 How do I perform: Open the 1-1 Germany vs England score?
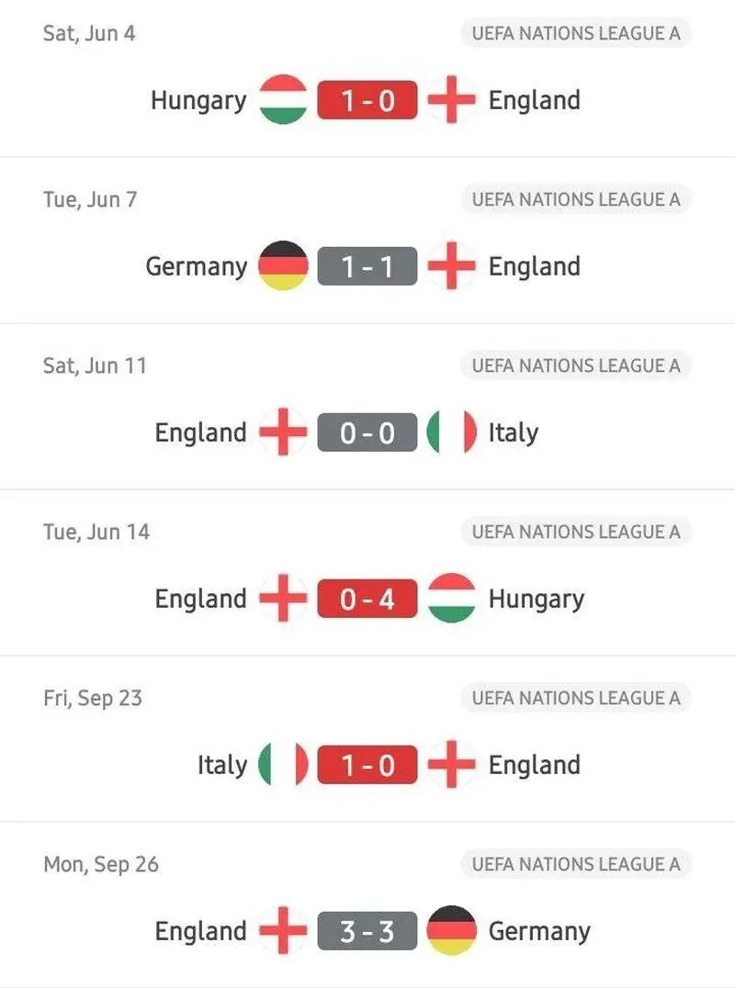(367, 266)
